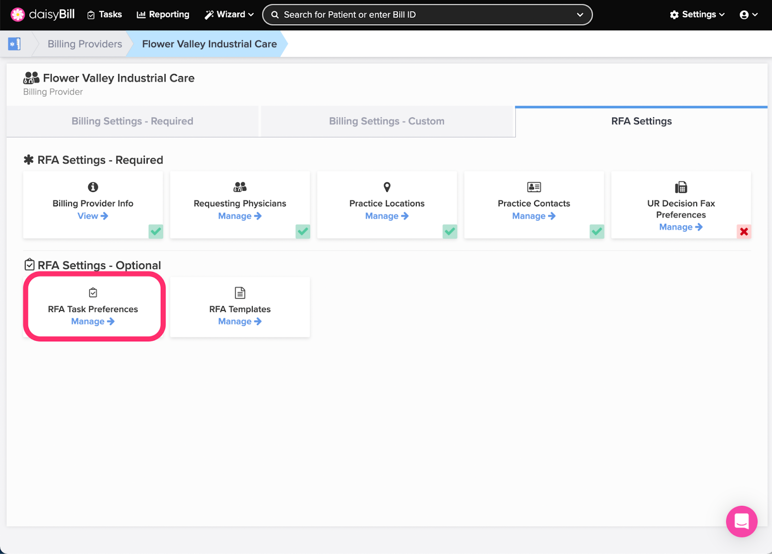Image resolution: width=772 pixels, height=554 pixels.
Task: Click the UR Decision Fax icon
Action: (x=681, y=187)
